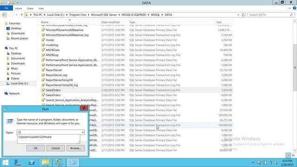
Task: Click the ReportServer_log file icon
Action: [43, 75]
